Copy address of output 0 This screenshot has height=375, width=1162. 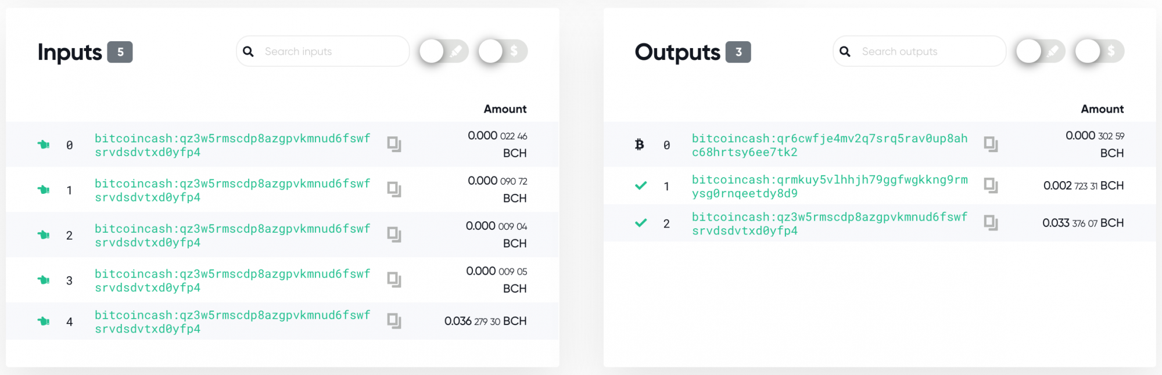991,144
